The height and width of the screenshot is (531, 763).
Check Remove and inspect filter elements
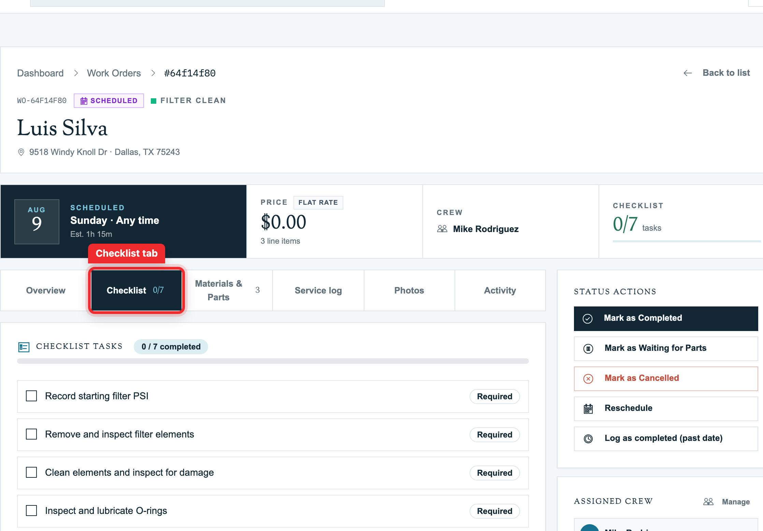point(31,434)
